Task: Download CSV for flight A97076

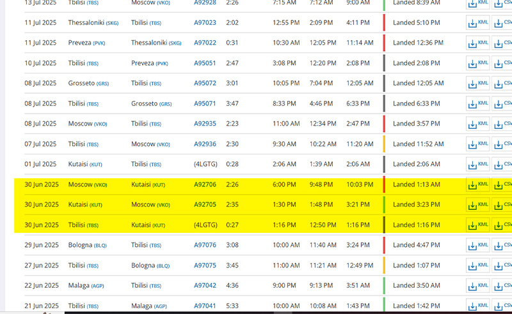Action: click(502, 246)
